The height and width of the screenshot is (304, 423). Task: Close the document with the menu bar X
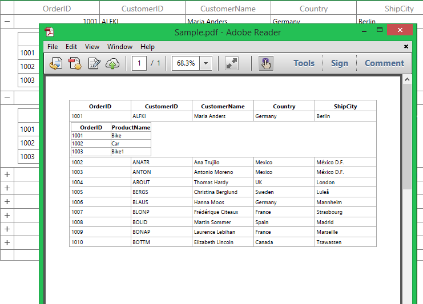[406, 46]
